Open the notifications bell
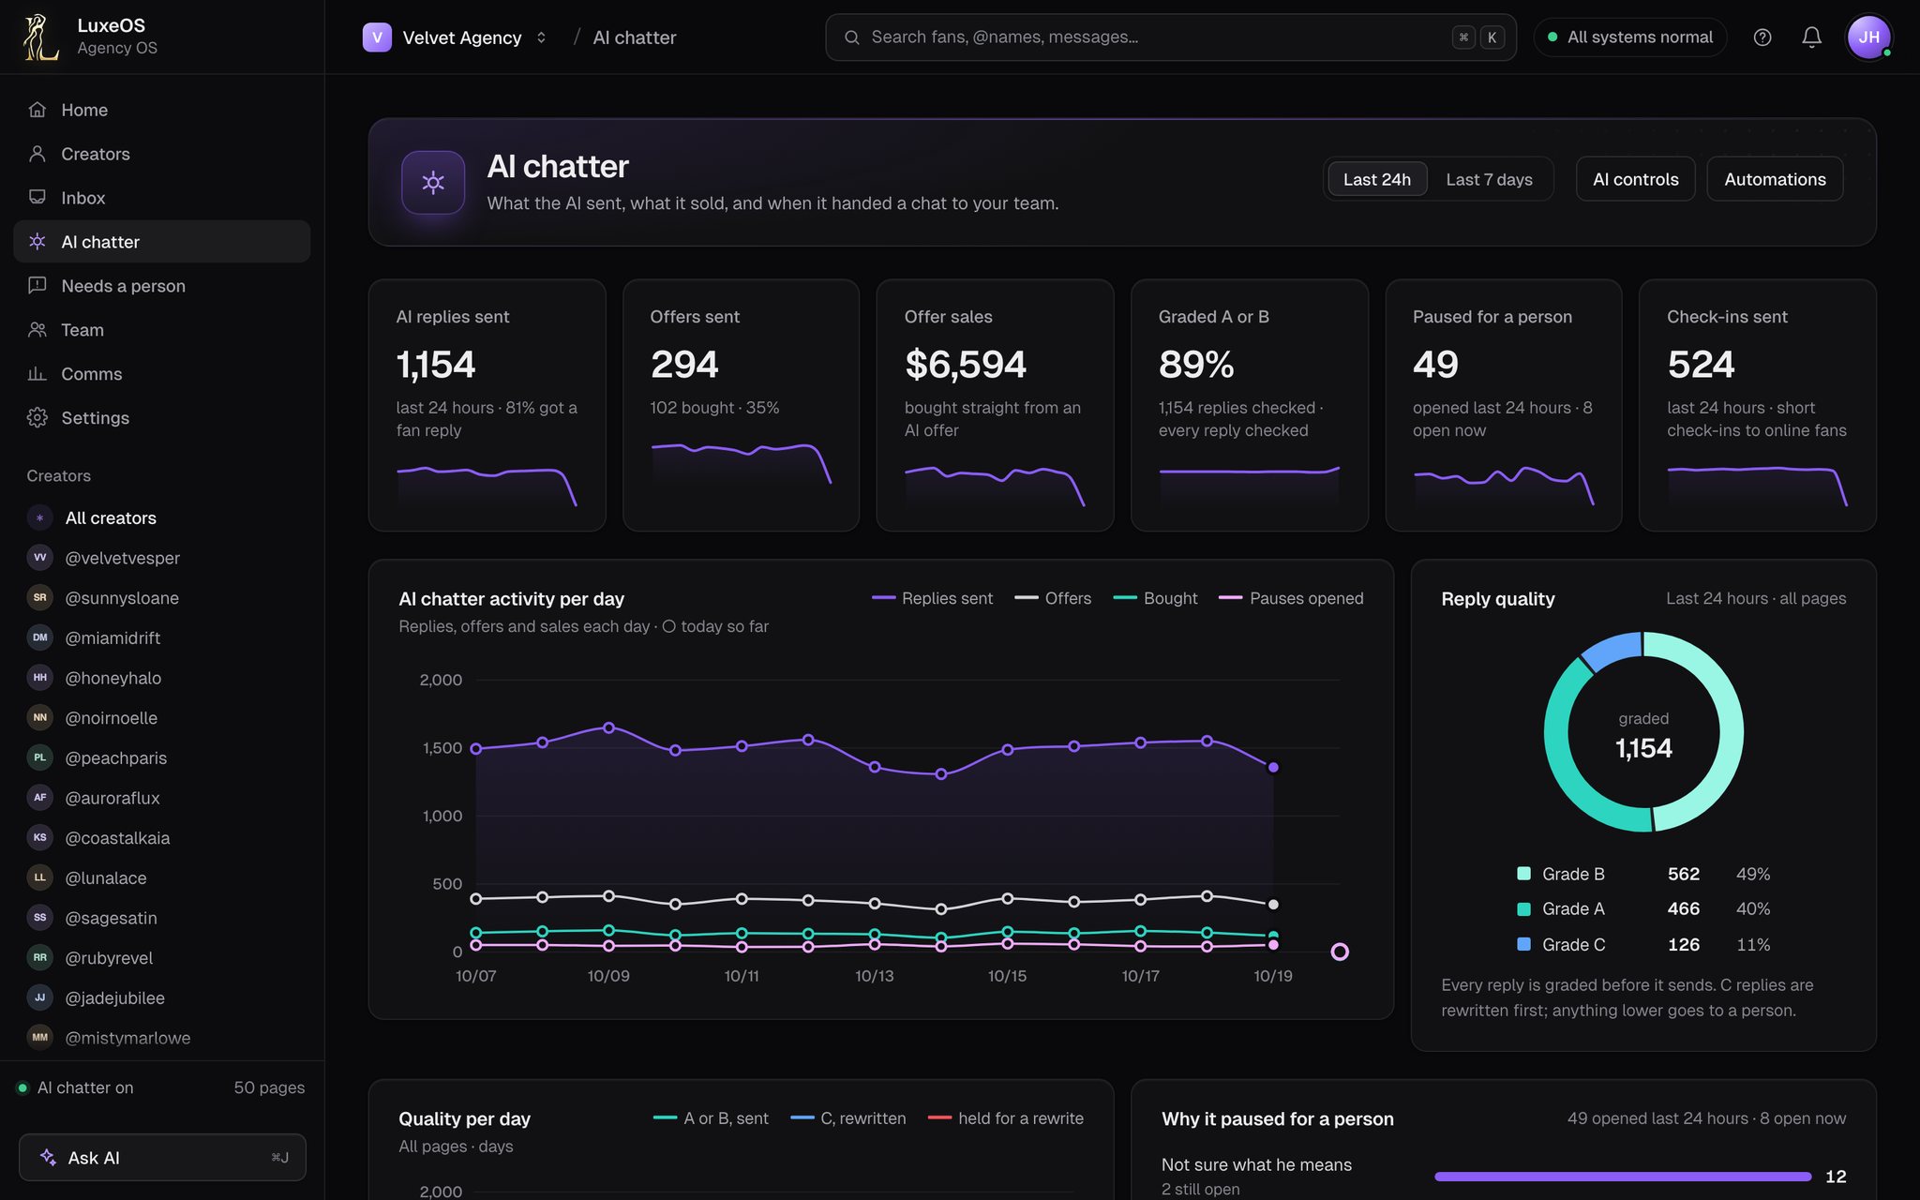Viewport: 1920px width, 1200px height. pos(1812,37)
